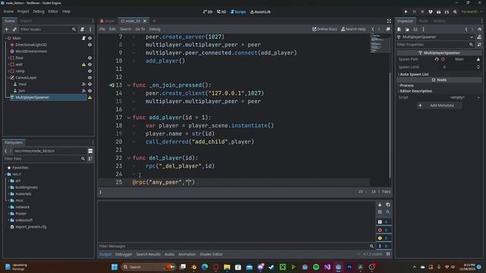Click the signal icon on Join node
Screen dimensions: 486x273
84,91
